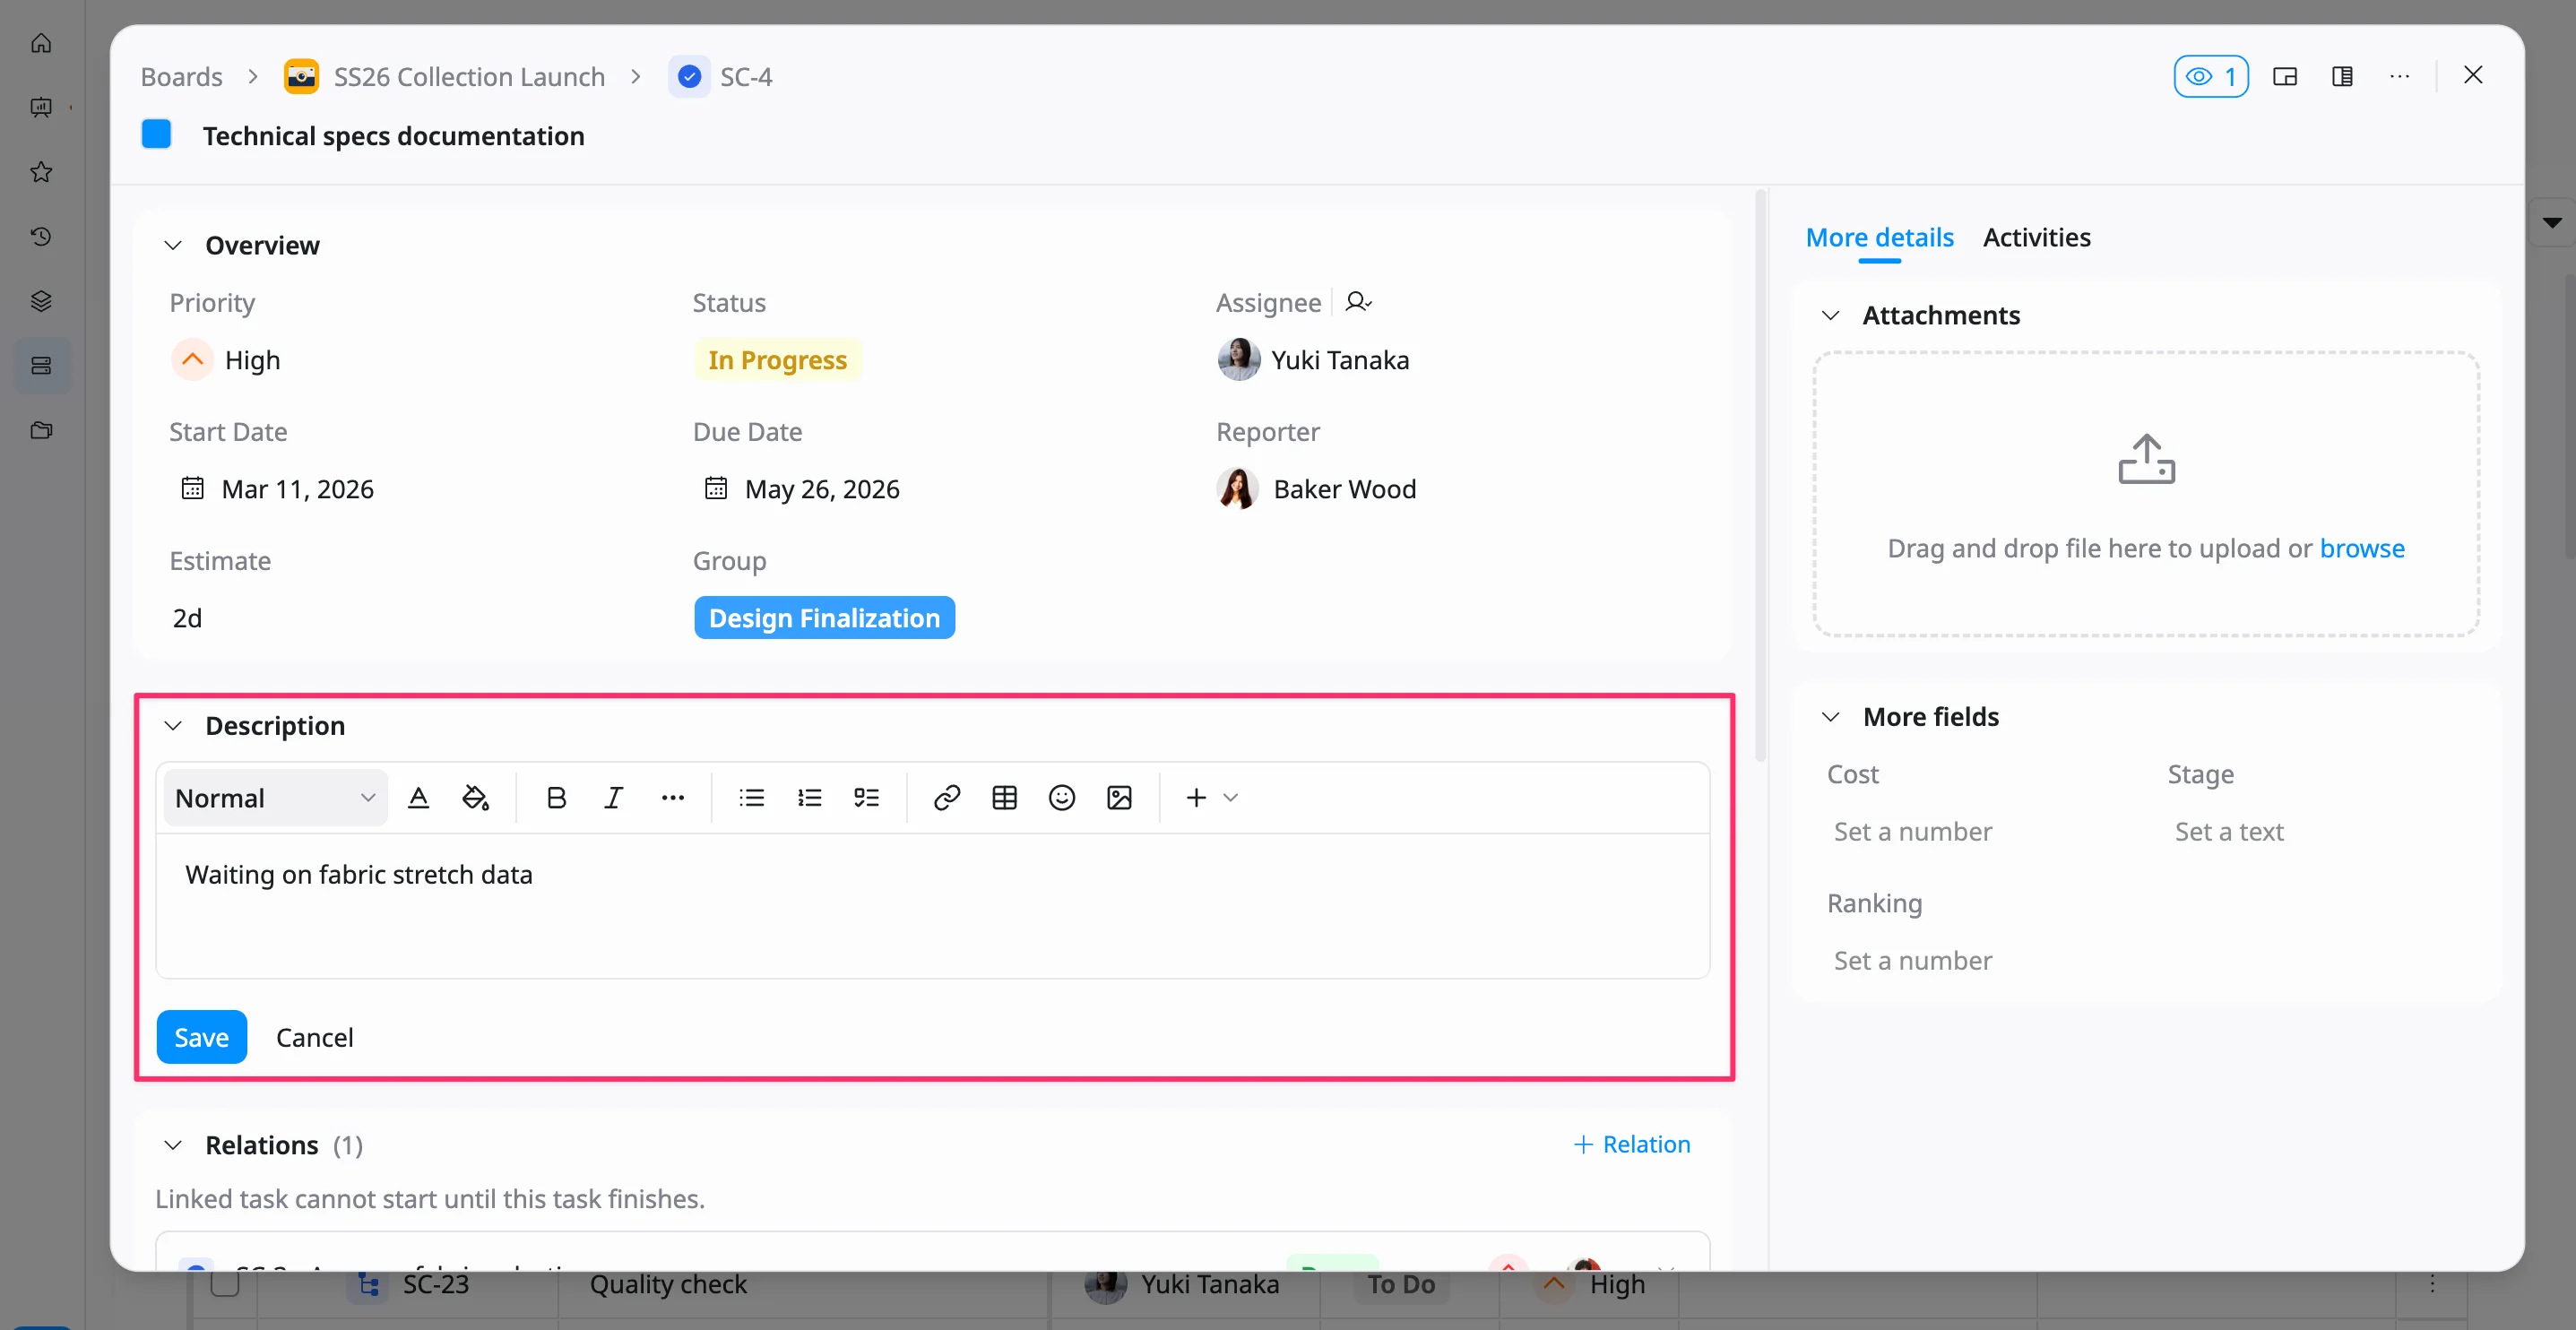This screenshot has height=1330, width=2576.
Task: Open the emoji picker
Action: [x=1061, y=797]
